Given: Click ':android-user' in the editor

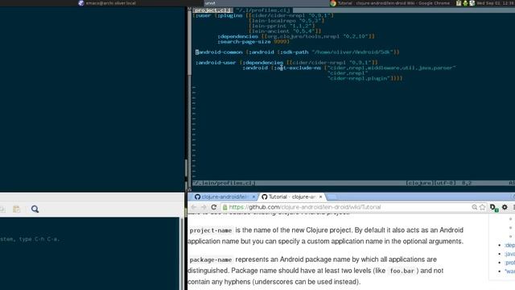Looking at the screenshot, I should coord(216,63).
